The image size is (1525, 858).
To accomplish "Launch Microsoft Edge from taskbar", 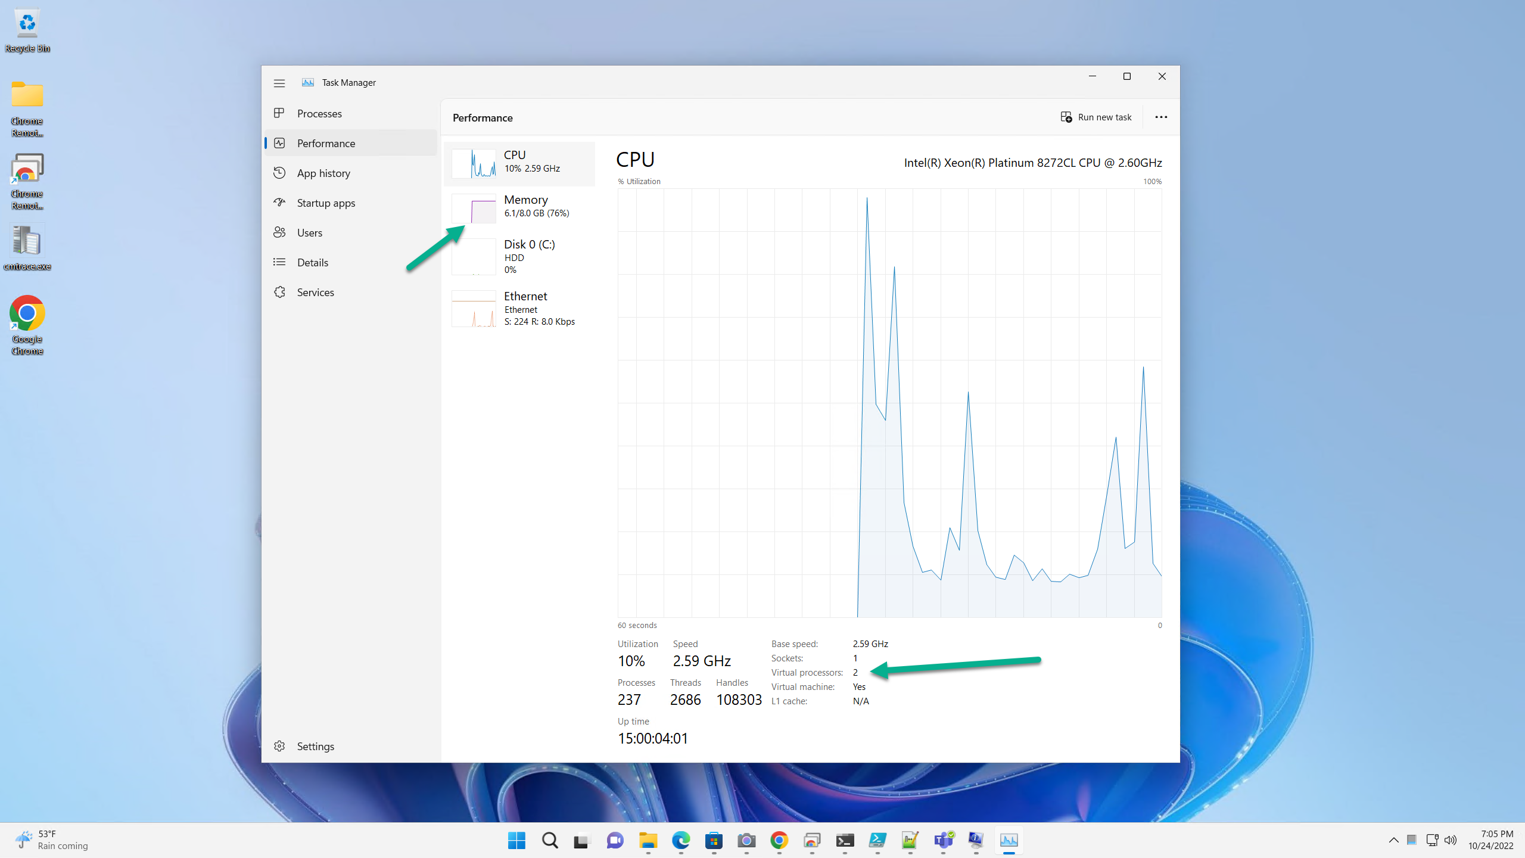I will click(681, 840).
